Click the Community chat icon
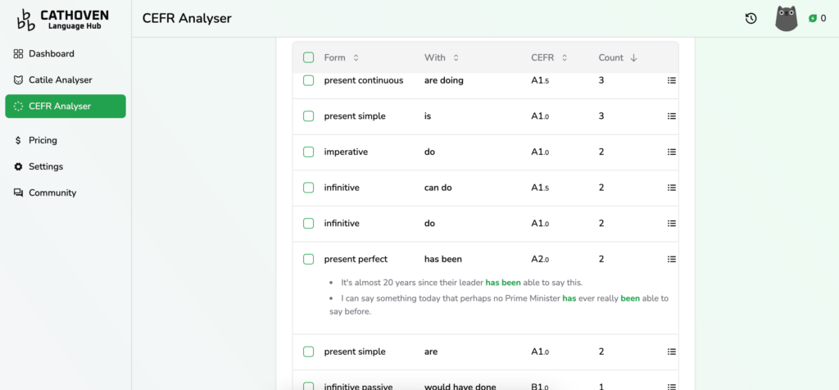The height and width of the screenshot is (390, 839). 18,193
